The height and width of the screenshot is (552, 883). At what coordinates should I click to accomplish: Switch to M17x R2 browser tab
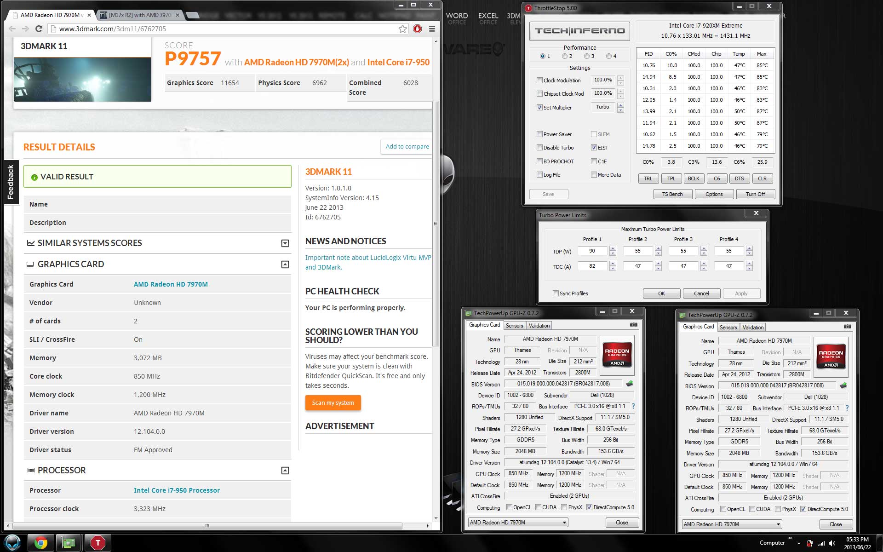(x=140, y=15)
